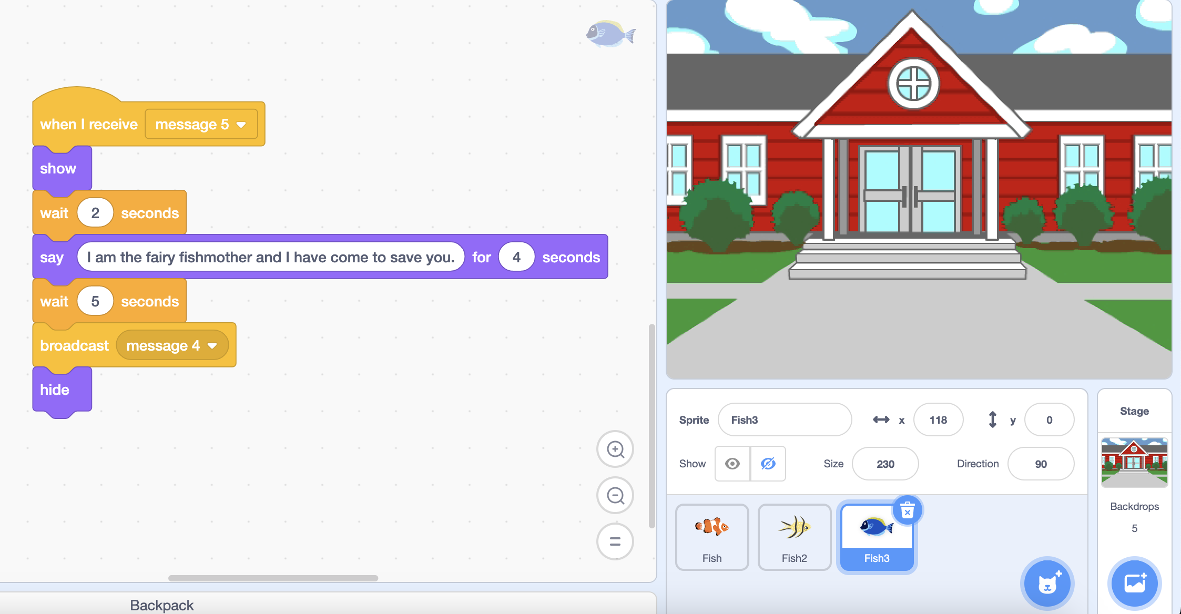Edit the sprite Size value 230
Viewport: 1181px width, 614px height.
point(885,464)
